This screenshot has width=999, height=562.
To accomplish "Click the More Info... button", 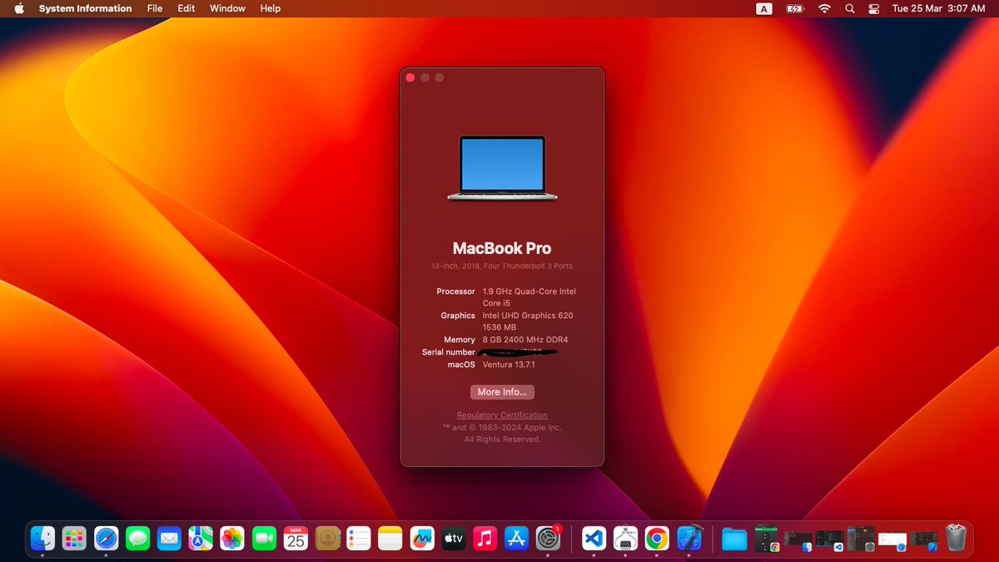I will (x=502, y=392).
